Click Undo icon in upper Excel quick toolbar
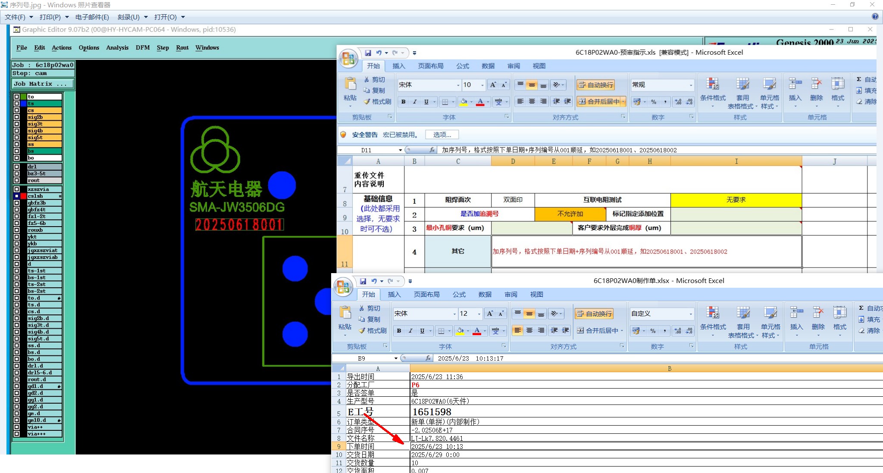 379,53
